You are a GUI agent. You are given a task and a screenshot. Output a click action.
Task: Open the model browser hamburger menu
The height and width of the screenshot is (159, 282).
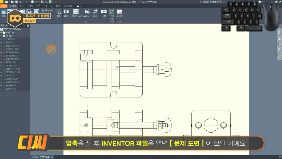(x=28, y=26)
